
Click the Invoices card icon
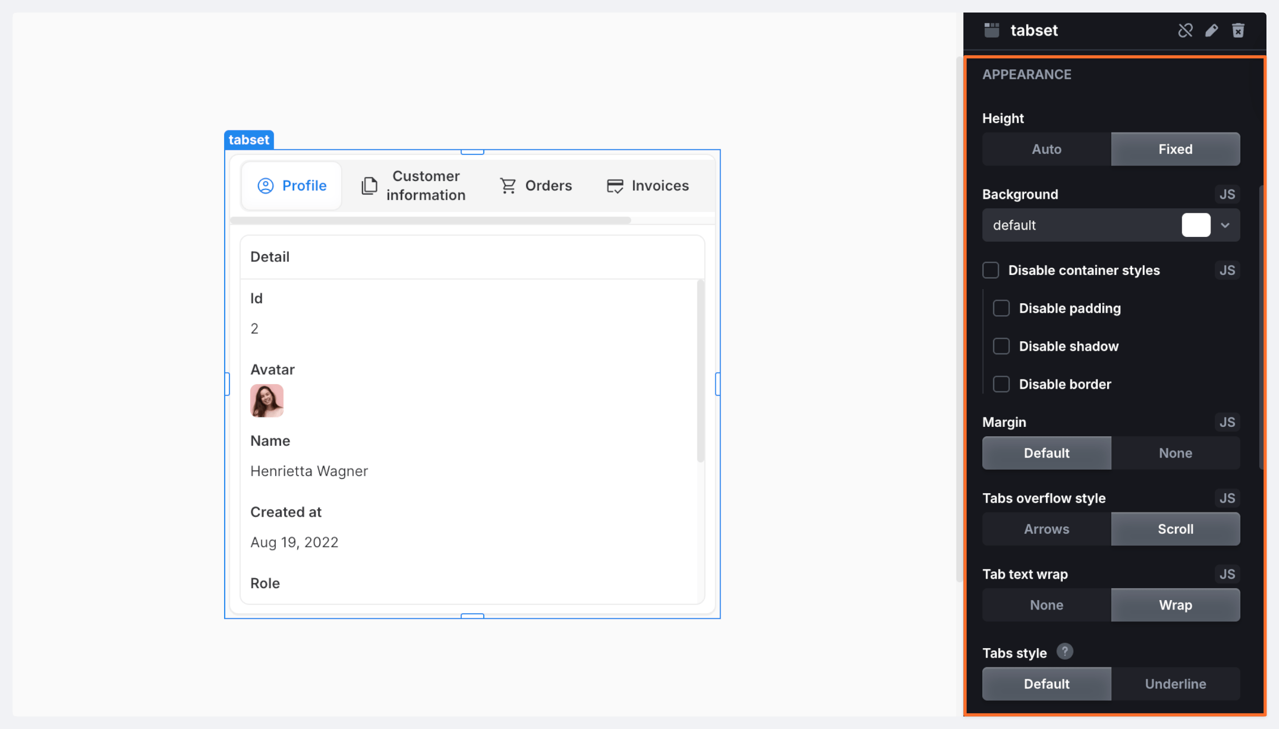pyautogui.click(x=614, y=186)
